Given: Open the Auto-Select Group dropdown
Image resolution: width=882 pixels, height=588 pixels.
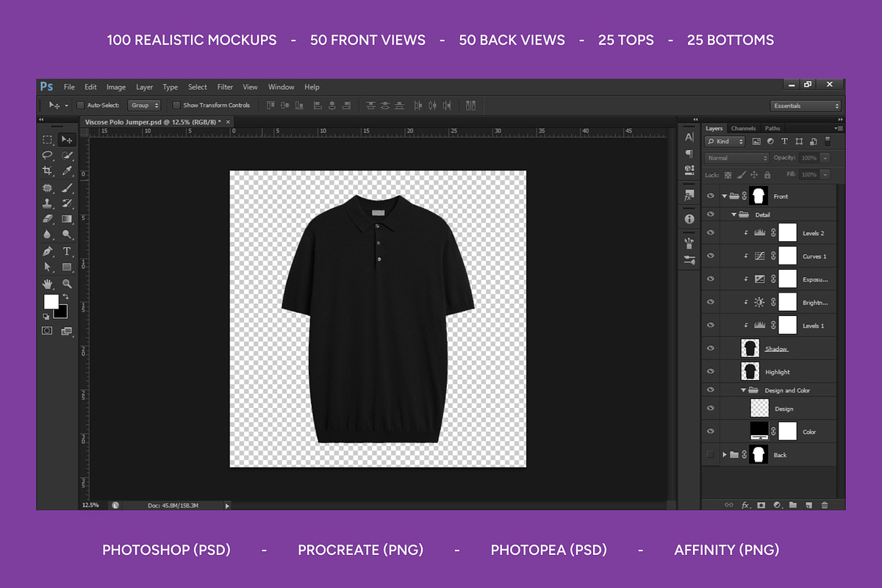Looking at the screenshot, I should click(144, 105).
